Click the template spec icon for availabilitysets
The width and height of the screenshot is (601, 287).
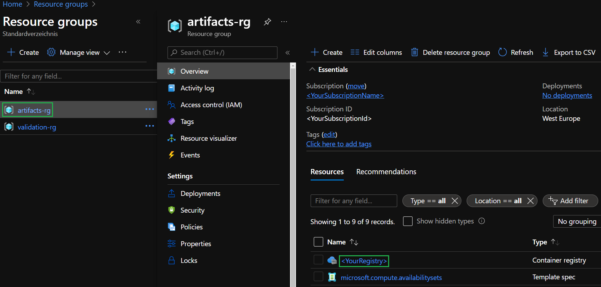click(x=332, y=277)
